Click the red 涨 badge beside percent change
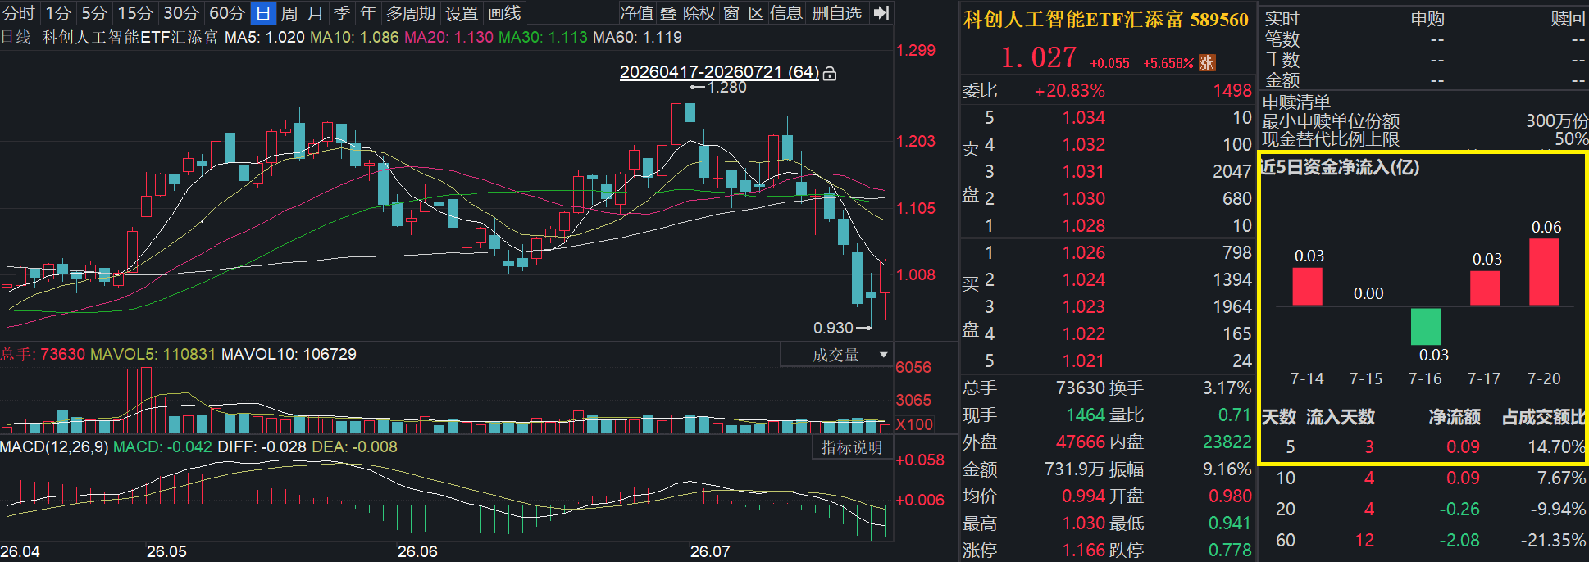Screen dimensions: 1589x562 click(1207, 62)
